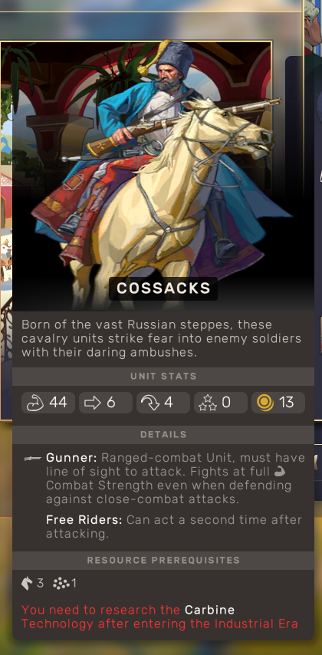Click the Gunner rifle icon
This screenshot has height=655, width=322.
(33, 458)
